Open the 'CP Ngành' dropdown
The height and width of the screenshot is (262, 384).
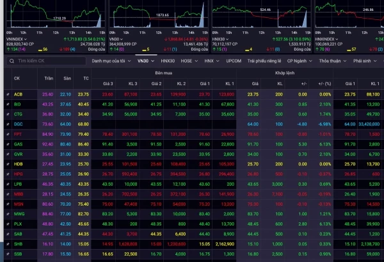point(298,60)
